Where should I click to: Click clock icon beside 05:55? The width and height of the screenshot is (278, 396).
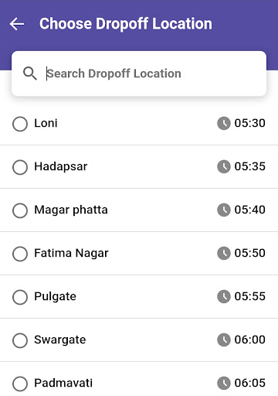224,296
